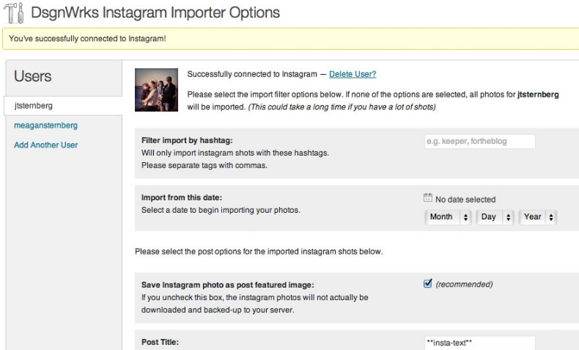Click the hammer and screwdriver tools icon
The image size is (579, 350).
click(14, 13)
